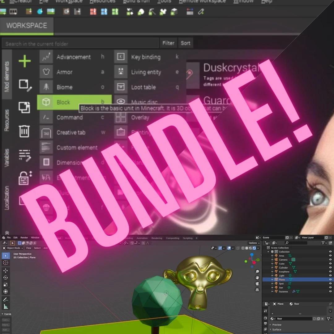Switch to the WORKSPACE tab

coord(27,26)
